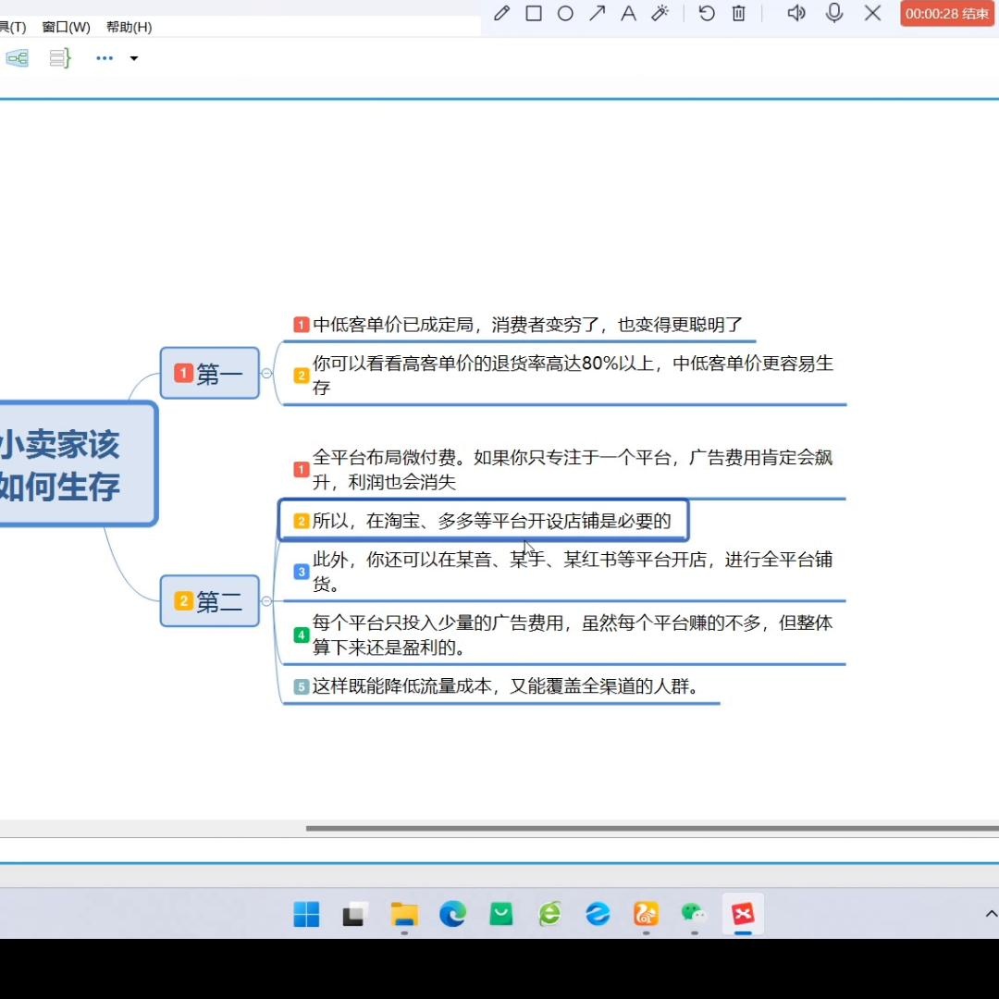Select the 第一 topic node
This screenshot has width=999, height=999.
(210, 374)
